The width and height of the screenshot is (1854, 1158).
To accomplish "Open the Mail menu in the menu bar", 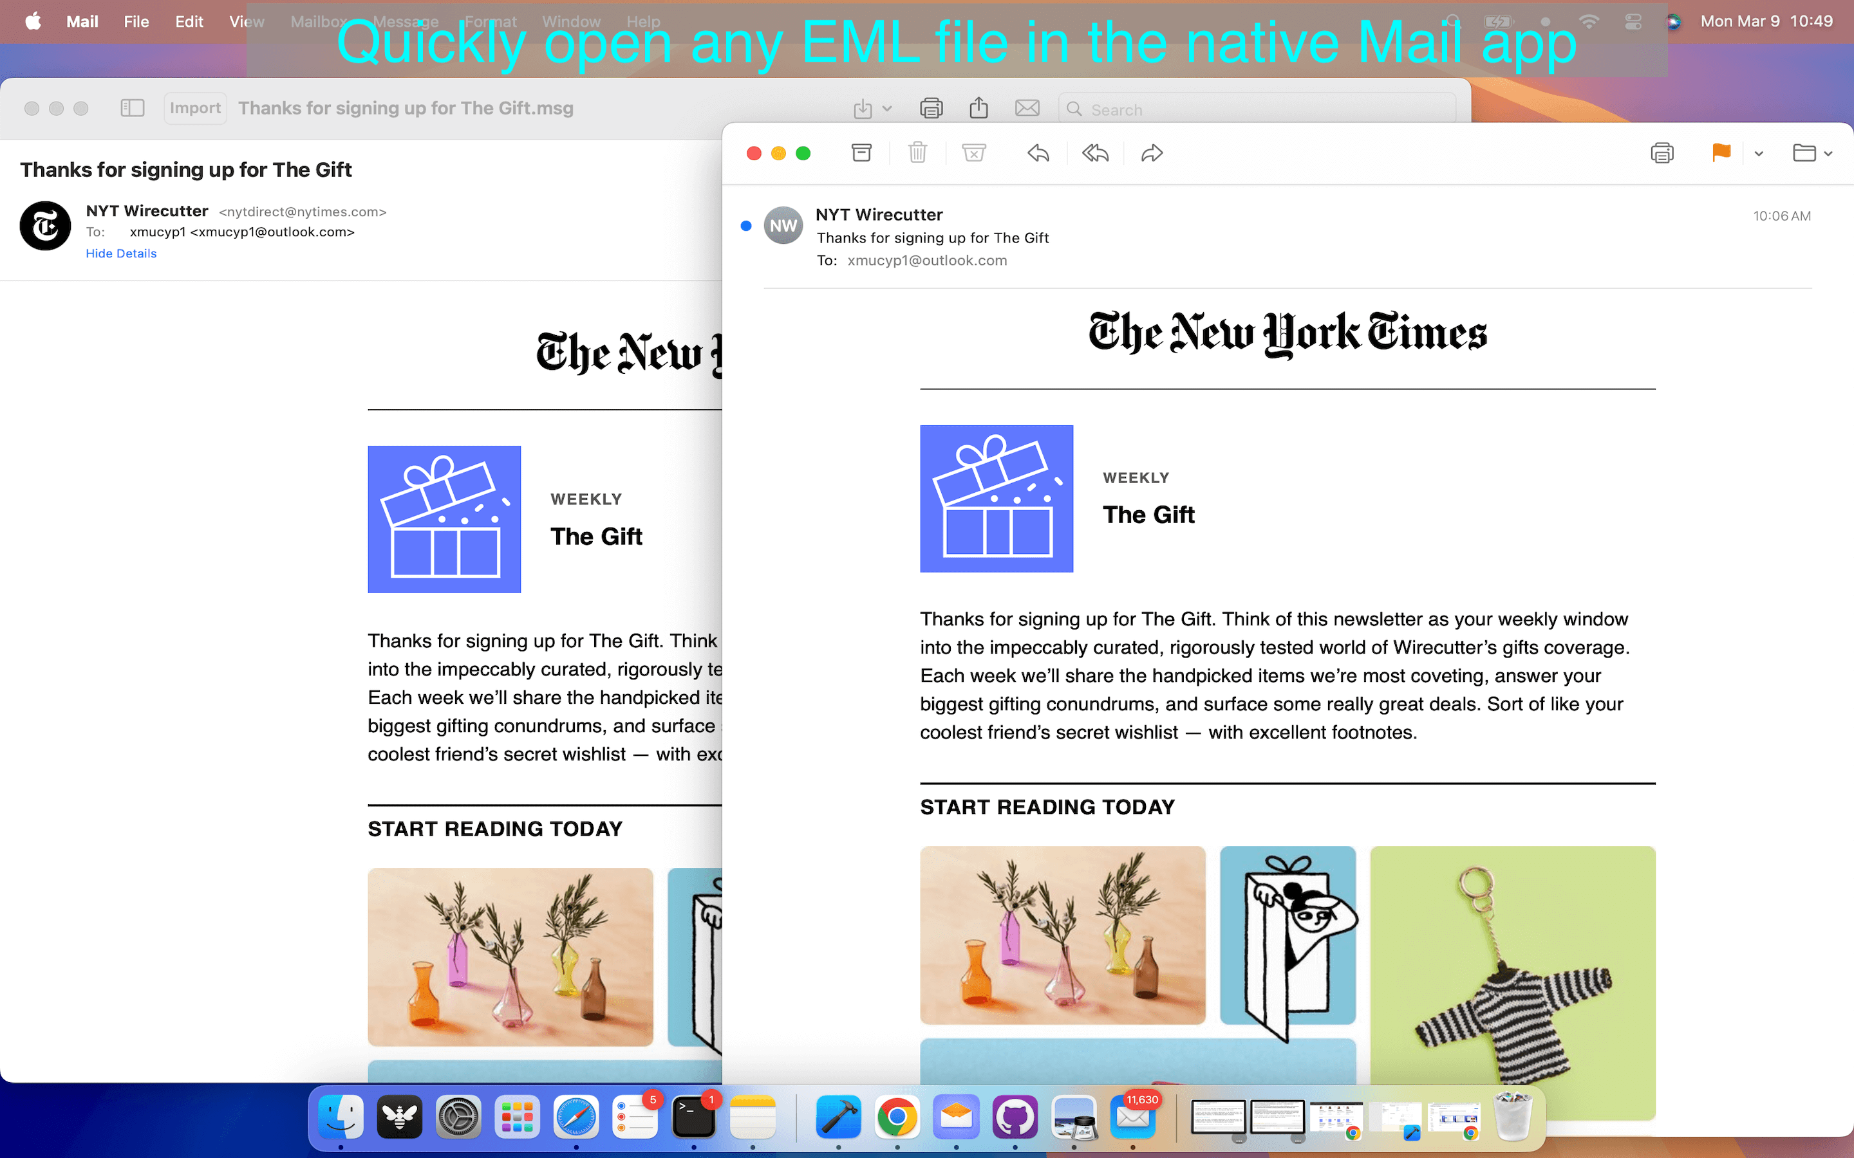I will pos(82,21).
